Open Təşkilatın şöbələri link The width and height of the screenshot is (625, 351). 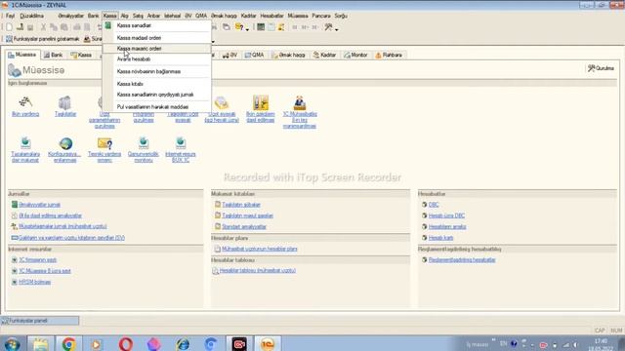pos(241,205)
